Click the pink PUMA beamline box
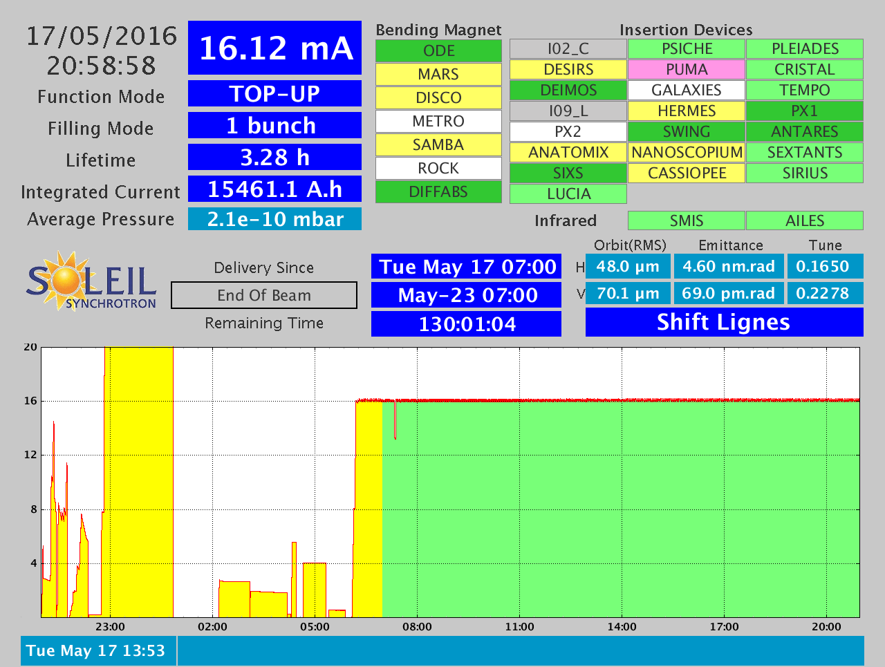Screen dimensions: 885x667 (x=687, y=70)
